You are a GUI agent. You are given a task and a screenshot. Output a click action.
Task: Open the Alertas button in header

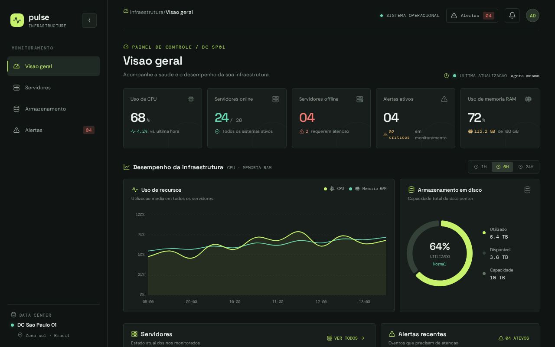click(x=472, y=16)
